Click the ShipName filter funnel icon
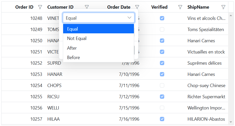This screenshot has height=126, width=235. (223, 7)
